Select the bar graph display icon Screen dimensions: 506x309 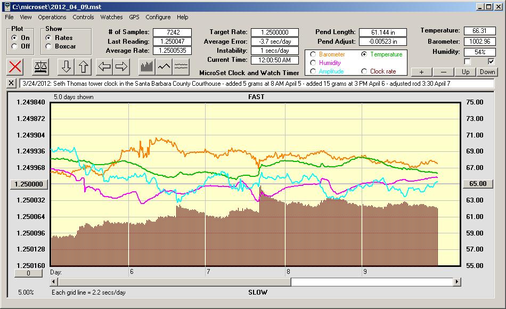point(147,67)
